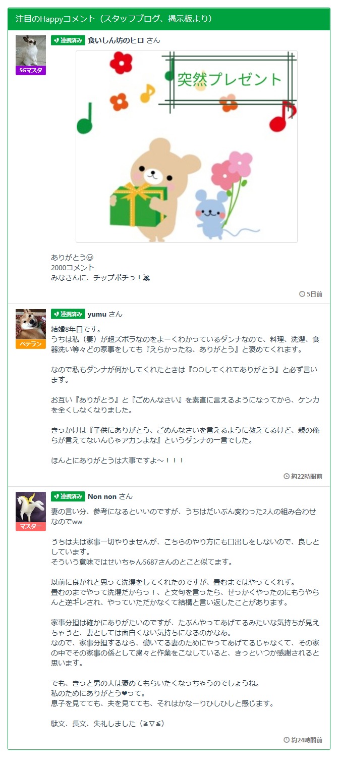Click the clock icon beside 約24時間前

pyautogui.click(x=287, y=740)
